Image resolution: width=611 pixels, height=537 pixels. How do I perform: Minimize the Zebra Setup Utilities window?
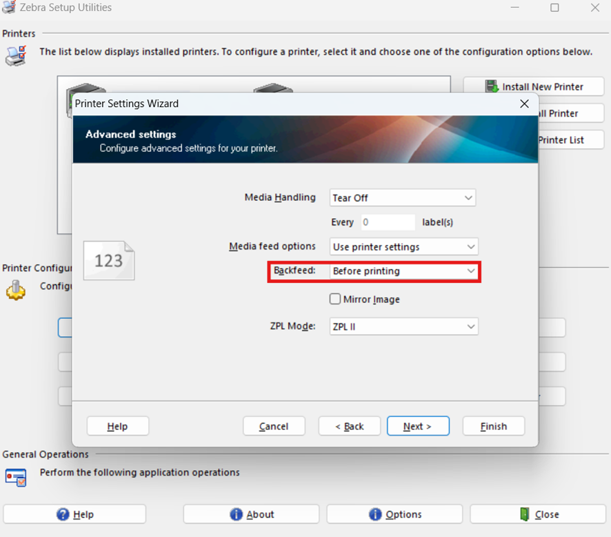coord(514,8)
